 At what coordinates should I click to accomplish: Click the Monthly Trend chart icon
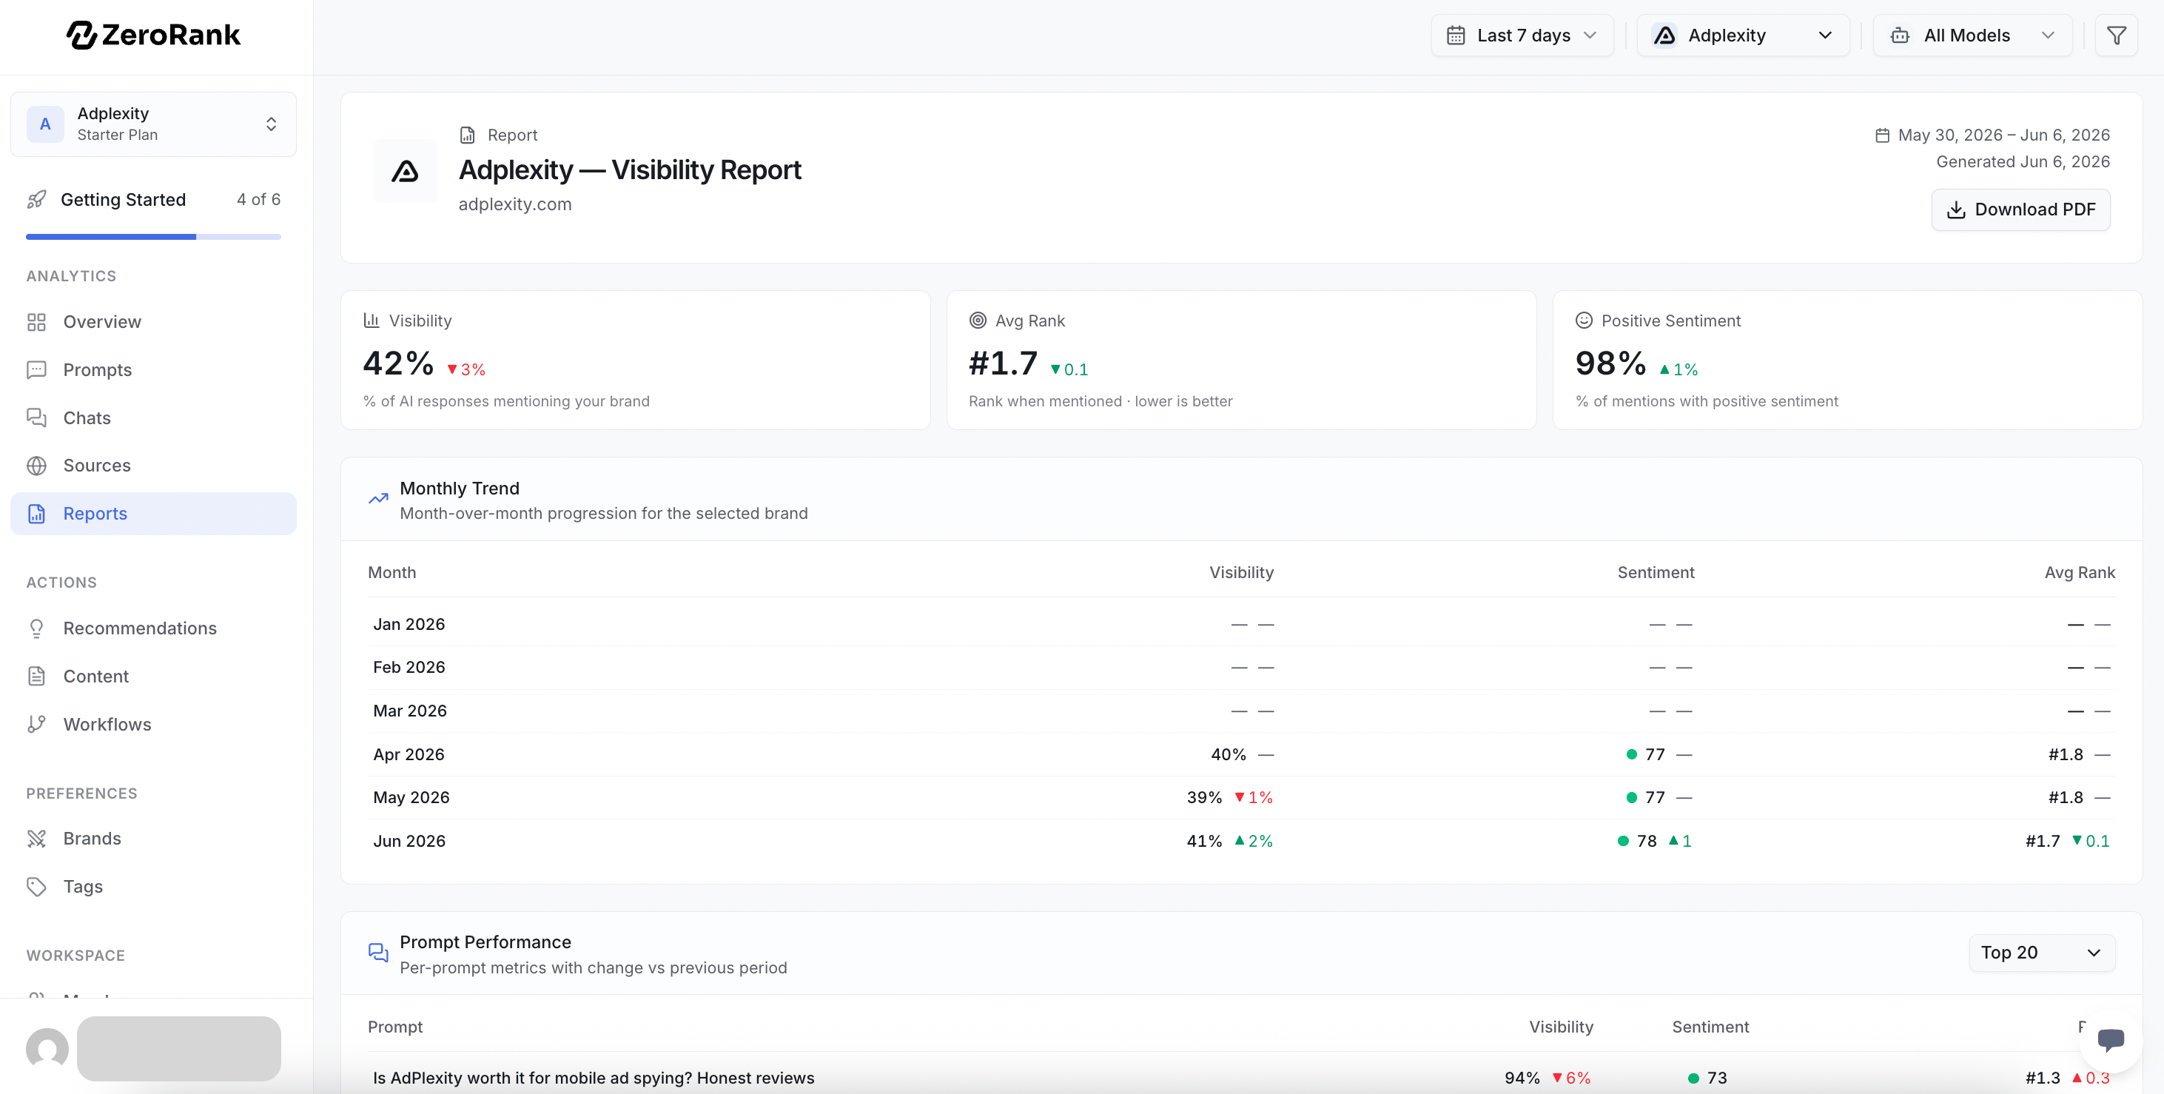(x=378, y=499)
